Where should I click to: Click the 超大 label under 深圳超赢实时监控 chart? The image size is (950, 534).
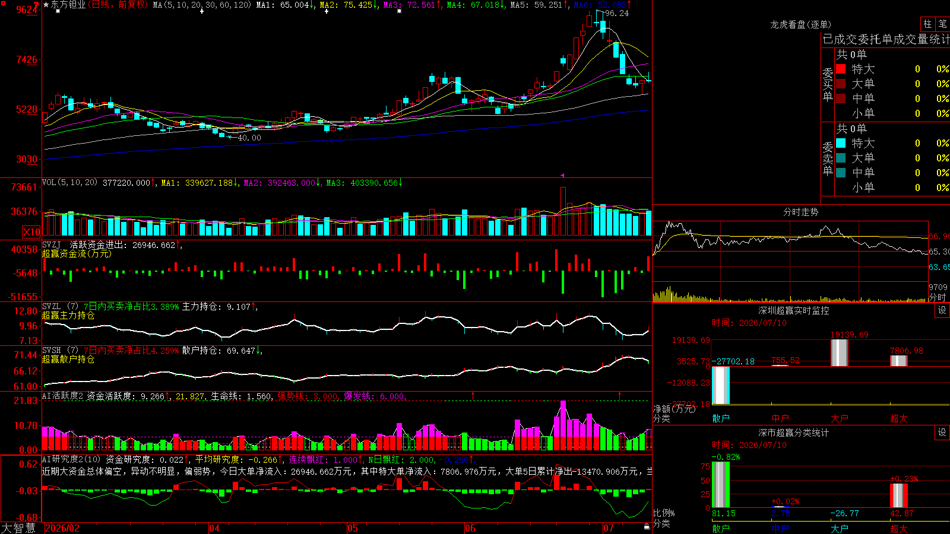coord(899,418)
